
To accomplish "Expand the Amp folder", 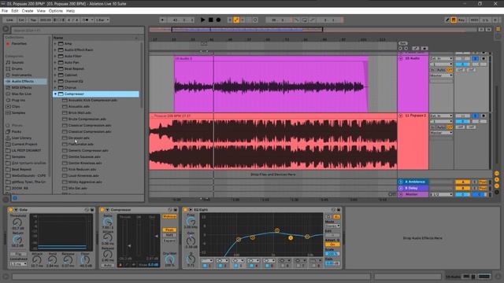I will 55,44.
